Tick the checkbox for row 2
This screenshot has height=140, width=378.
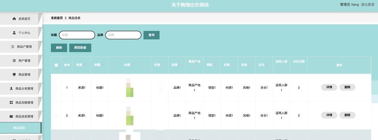pyautogui.click(x=56, y=115)
